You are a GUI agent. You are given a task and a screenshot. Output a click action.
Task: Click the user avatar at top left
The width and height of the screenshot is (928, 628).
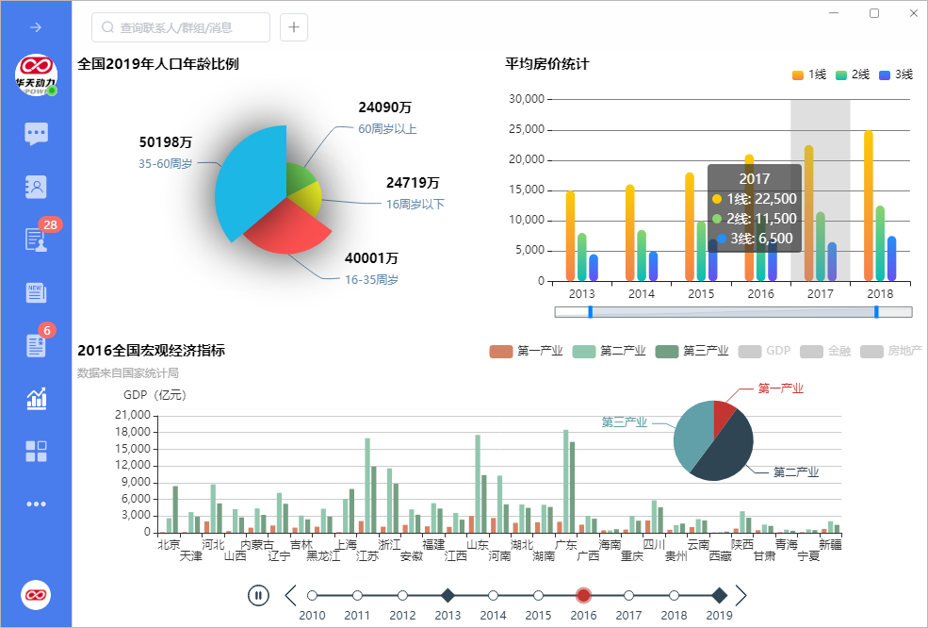pos(36,74)
